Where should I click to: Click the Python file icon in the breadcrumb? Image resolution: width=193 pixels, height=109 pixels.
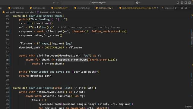3,12
